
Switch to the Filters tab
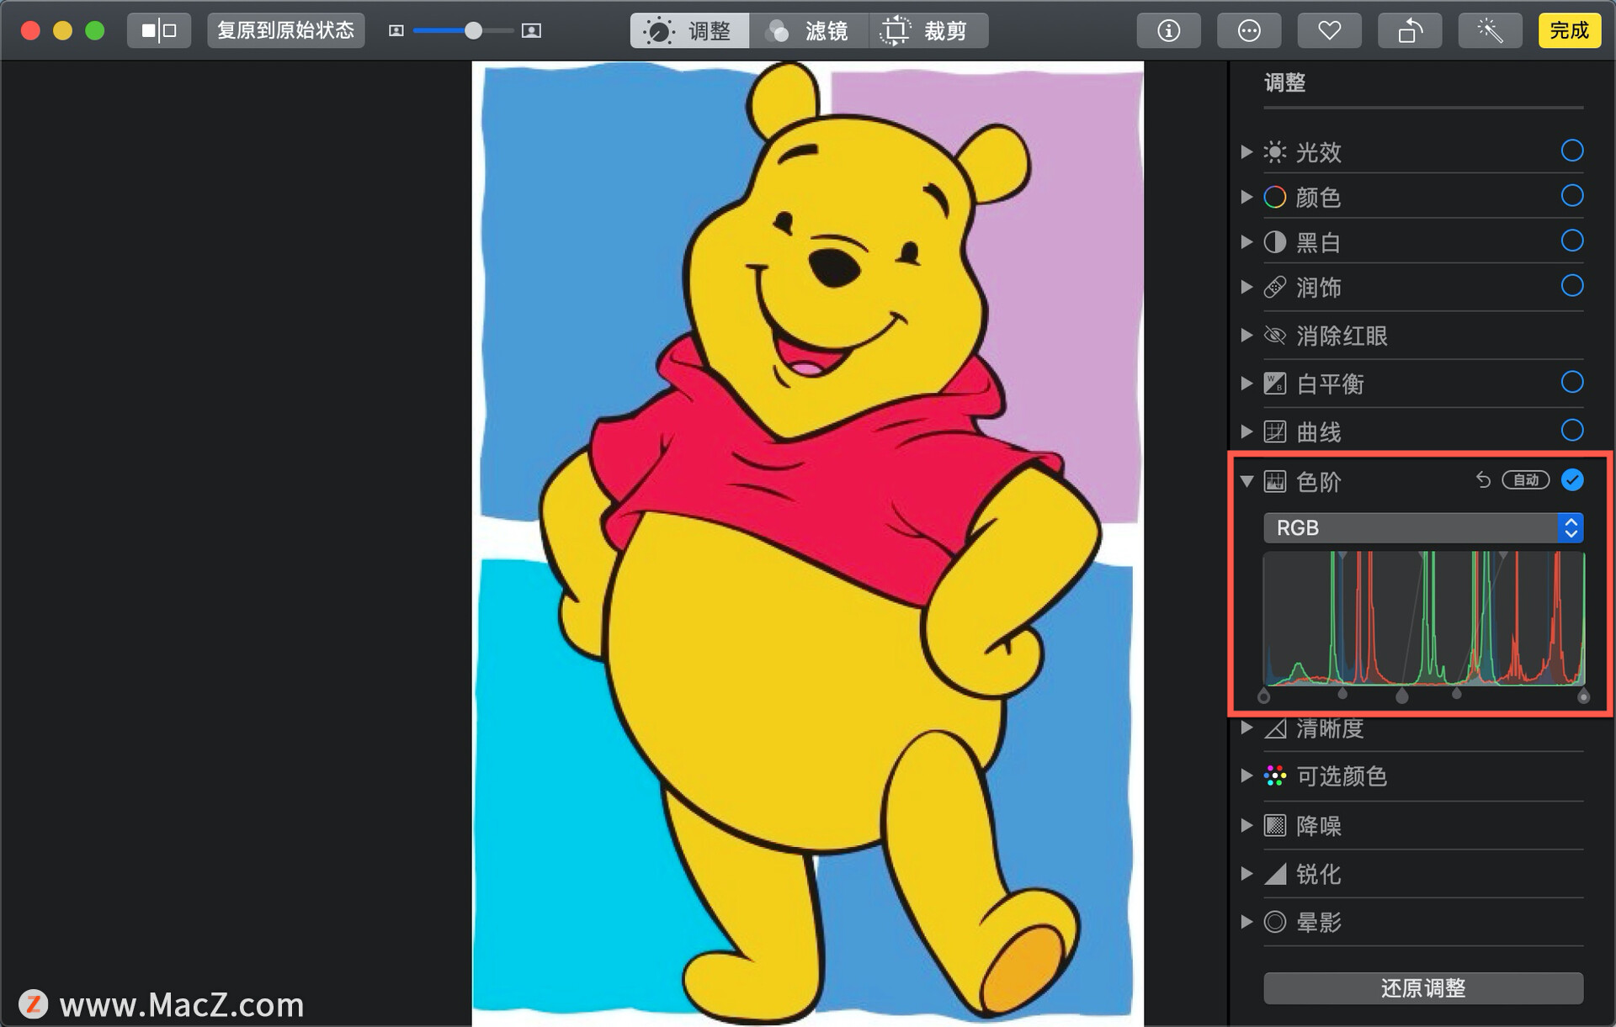808,31
